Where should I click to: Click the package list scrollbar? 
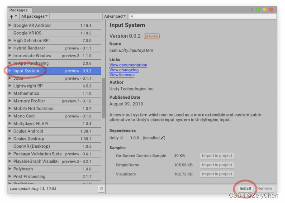click(x=104, y=98)
